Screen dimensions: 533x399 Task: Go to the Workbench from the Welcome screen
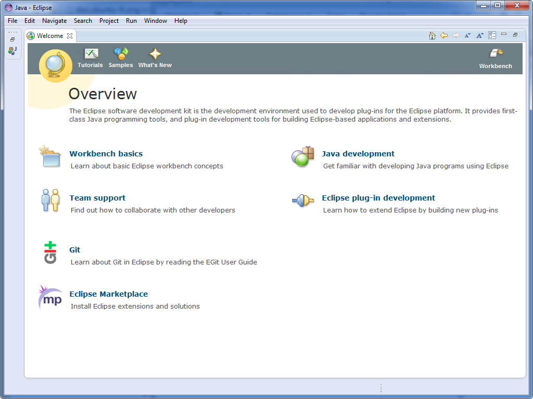point(495,57)
